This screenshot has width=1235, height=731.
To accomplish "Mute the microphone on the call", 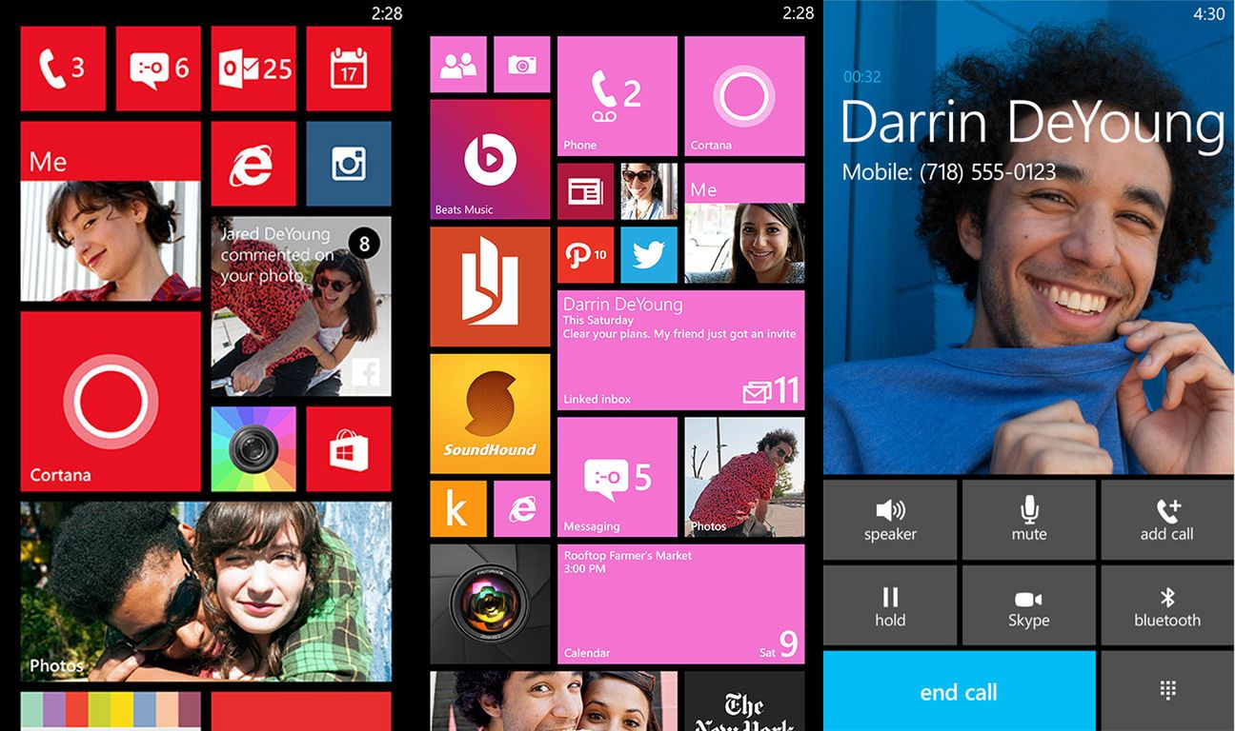I will point(1029,520).
